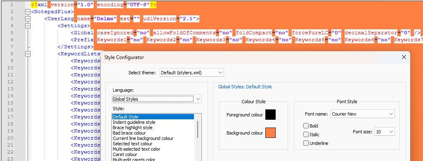Collapse the UserLang fold marker on line 3
The image size is (423, 161).
[x=27, y=19]
